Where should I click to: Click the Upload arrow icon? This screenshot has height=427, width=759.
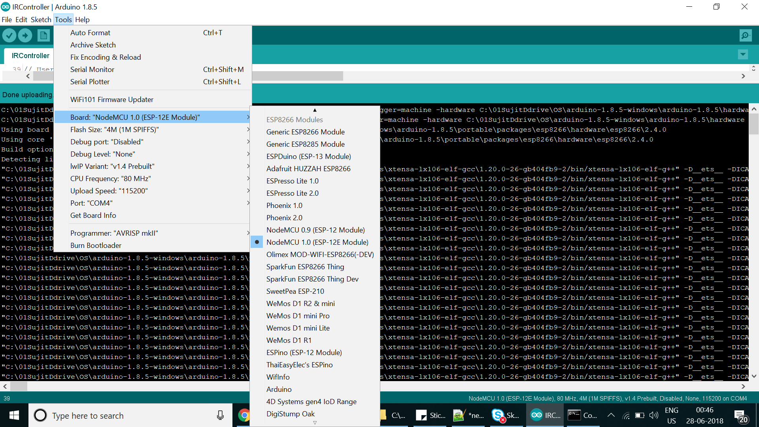coord(25,35)
